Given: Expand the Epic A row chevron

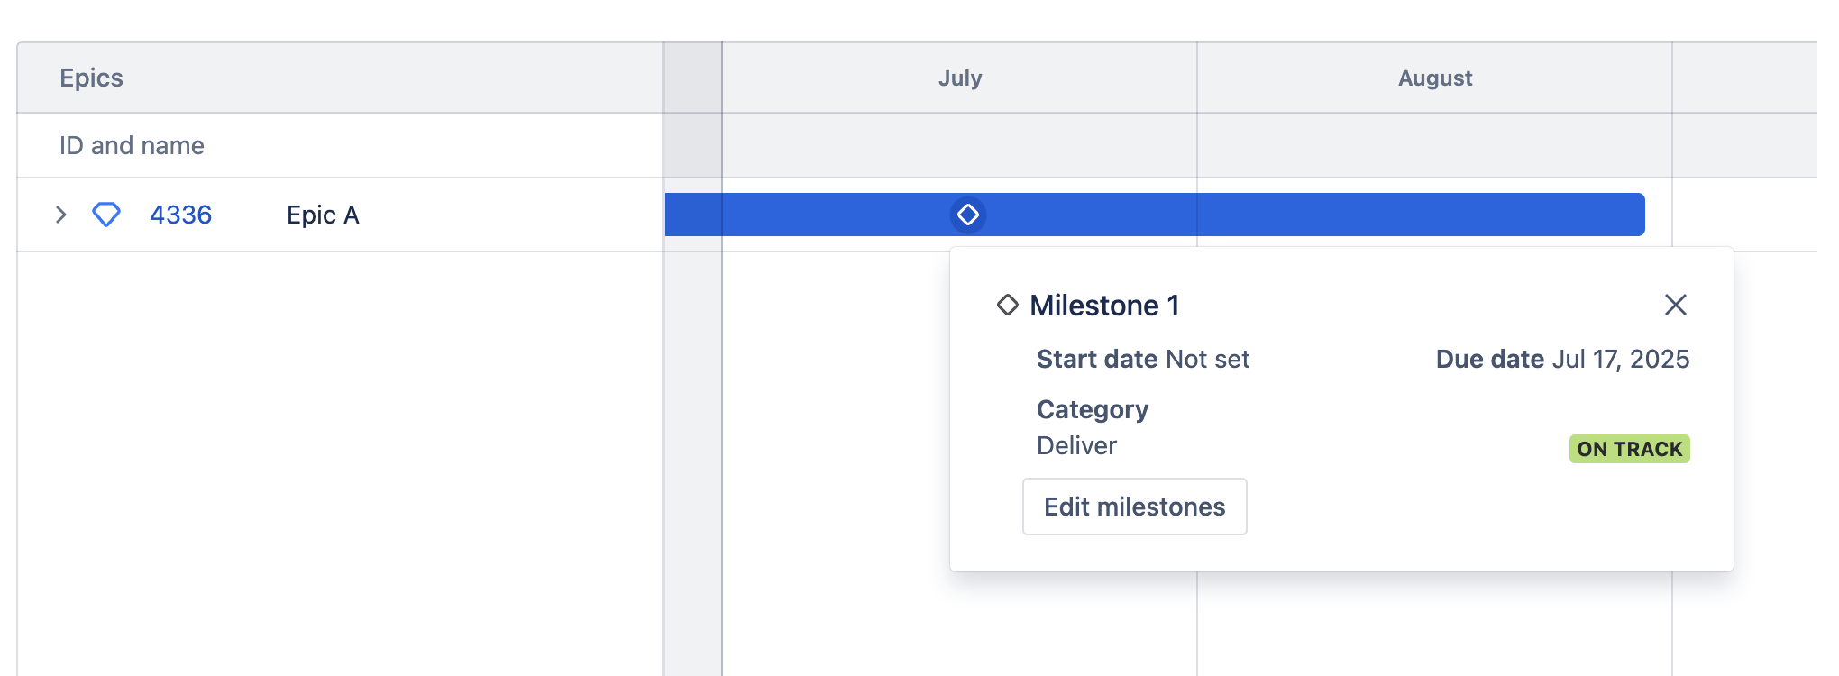Looking at the screenshot, I should click(x=61, y=215).
